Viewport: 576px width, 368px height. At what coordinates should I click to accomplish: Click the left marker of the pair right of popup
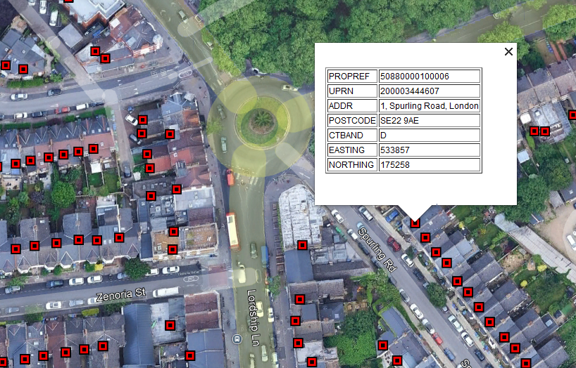tap(534, 131)
